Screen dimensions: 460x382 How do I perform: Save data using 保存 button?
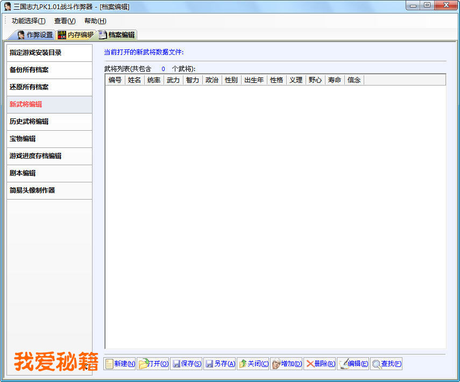[186, 364]
